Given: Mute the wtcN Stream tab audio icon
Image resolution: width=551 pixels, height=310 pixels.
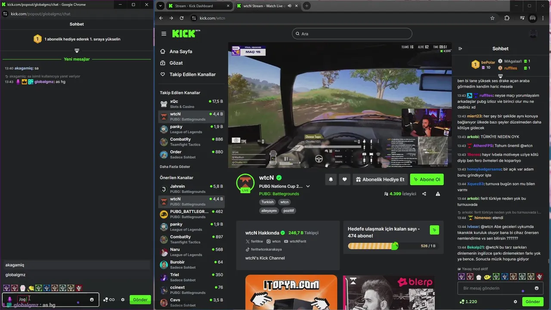Looking at the screenshot, I should [x=289, y=6].
